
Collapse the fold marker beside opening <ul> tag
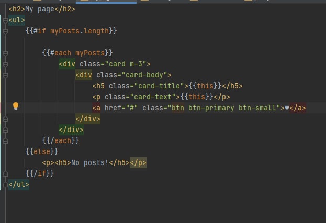[x=5, y=20]
